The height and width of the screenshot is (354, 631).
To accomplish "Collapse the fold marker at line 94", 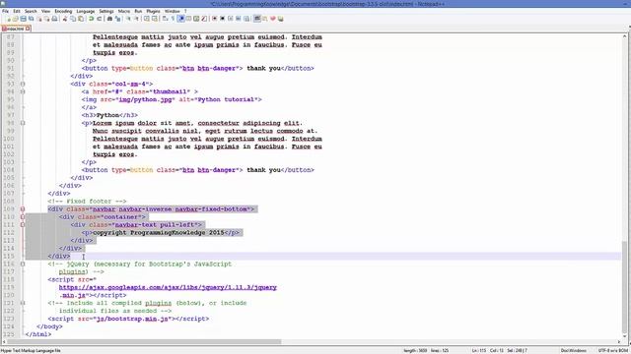I will coord(23,91).
